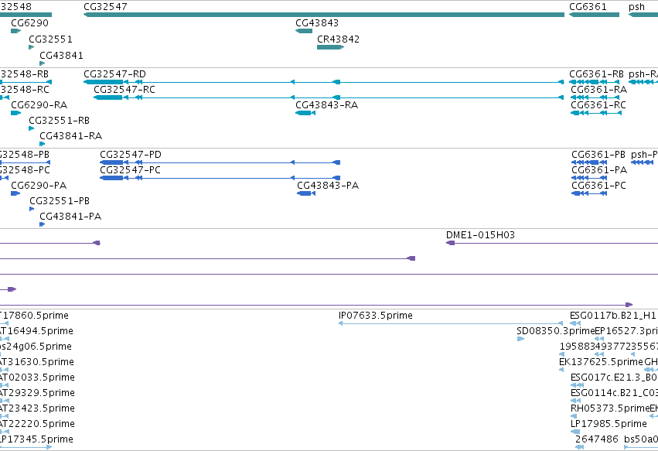
Task: Select the CG43843-PA protein label
Action: (x=328, y=186)
